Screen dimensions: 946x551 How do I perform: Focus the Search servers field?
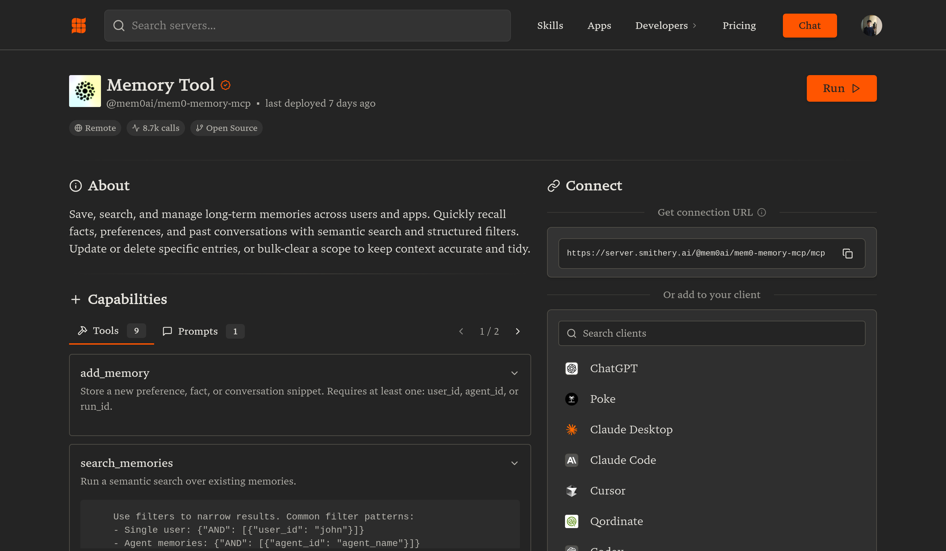[x=307, y=26]
